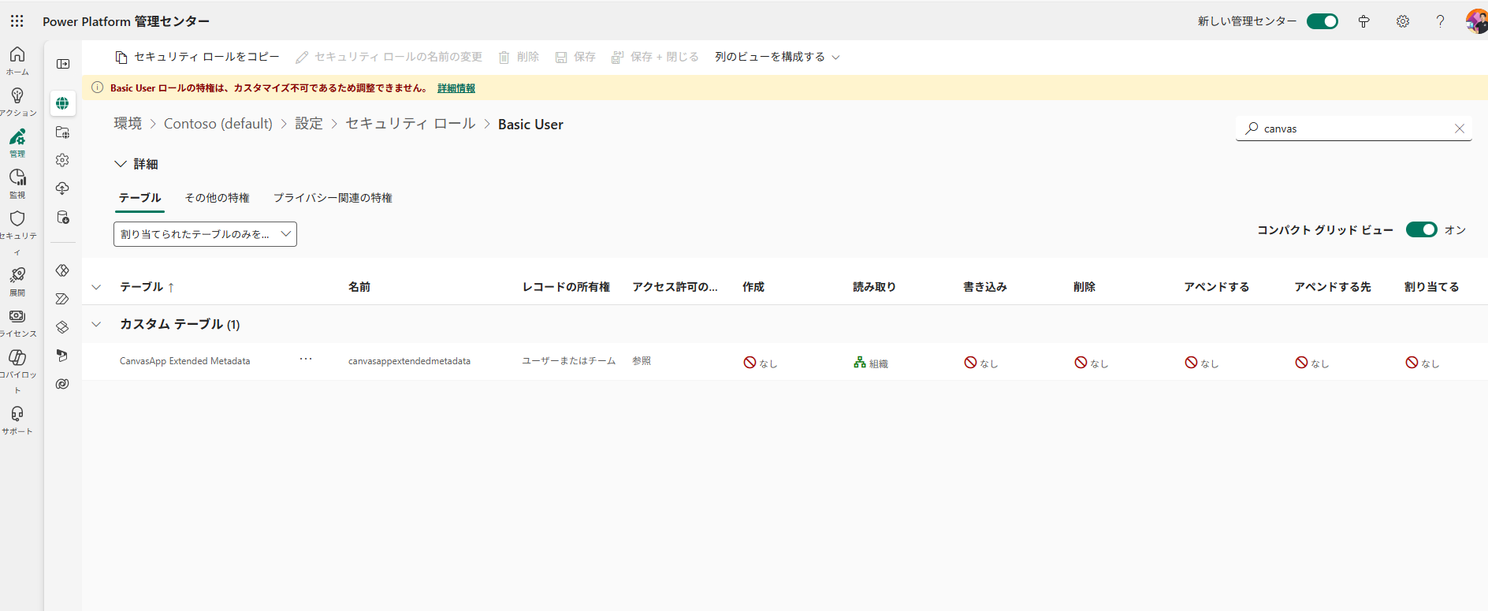The height and width of the screenshot is (611, 1488).
Task: Open セキュリティ shield section
Action: [17, 234]
